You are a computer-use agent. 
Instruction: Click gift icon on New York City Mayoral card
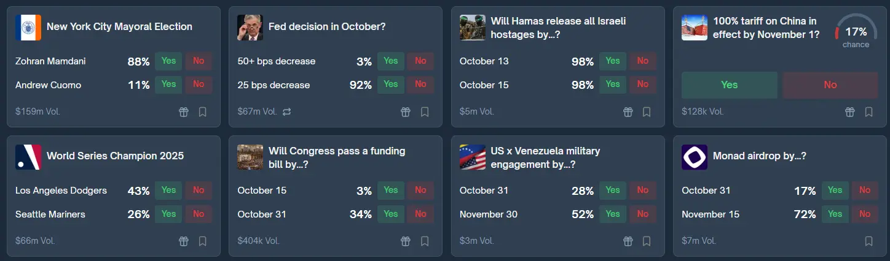pyautogui.click(x=184, y=112)
